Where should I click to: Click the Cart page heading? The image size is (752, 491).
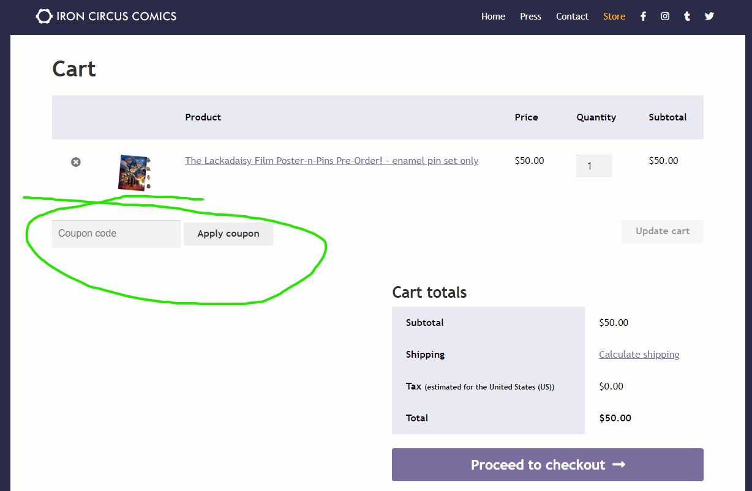(74, 69)
